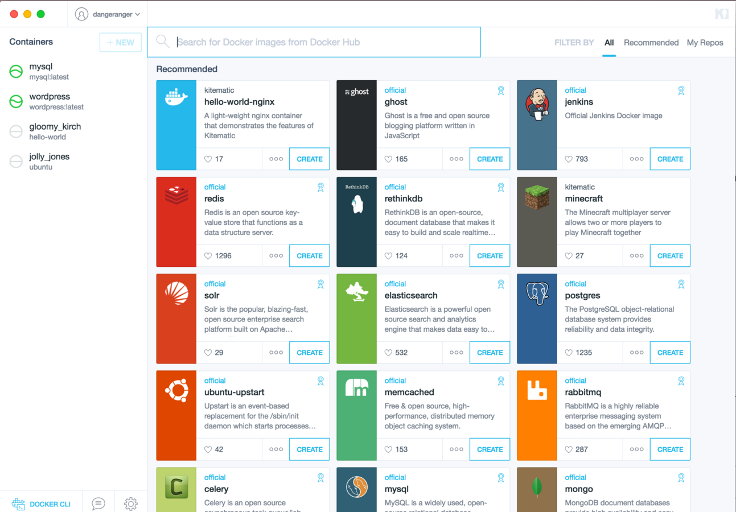This screenshot has height=512, width=736.
Task: Click the jenkins official badge icon
Action: [681, 90]
